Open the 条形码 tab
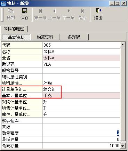Image resolution: width=128 pixels, height=151 pixels. (x=74, y=37)
